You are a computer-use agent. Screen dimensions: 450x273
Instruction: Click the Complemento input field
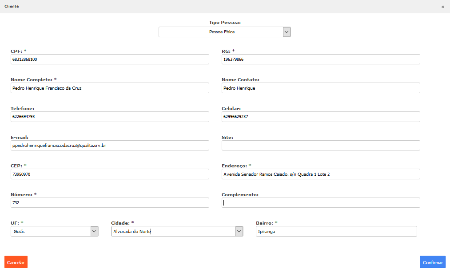point(321,203)
